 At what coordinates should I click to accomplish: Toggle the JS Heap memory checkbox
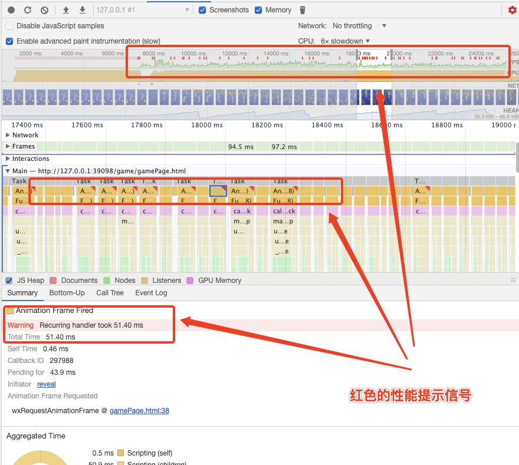point(9,281)
